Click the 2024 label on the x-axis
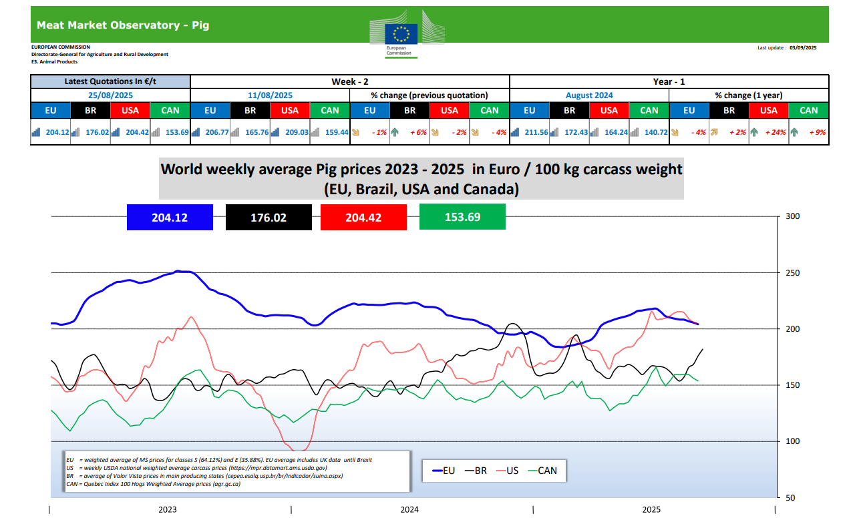The height and width of the screenshot is (532, 859). click(x=409, y=510)
